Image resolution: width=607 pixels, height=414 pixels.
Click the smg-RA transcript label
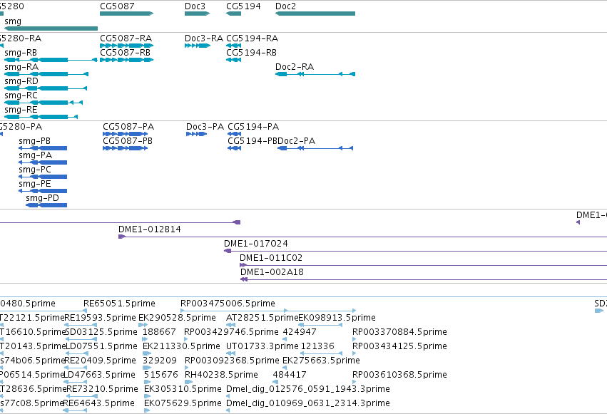pyautogui.click(x=21, y=67)
